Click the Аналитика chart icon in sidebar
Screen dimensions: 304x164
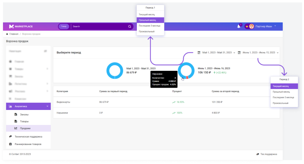pos(10,106)
